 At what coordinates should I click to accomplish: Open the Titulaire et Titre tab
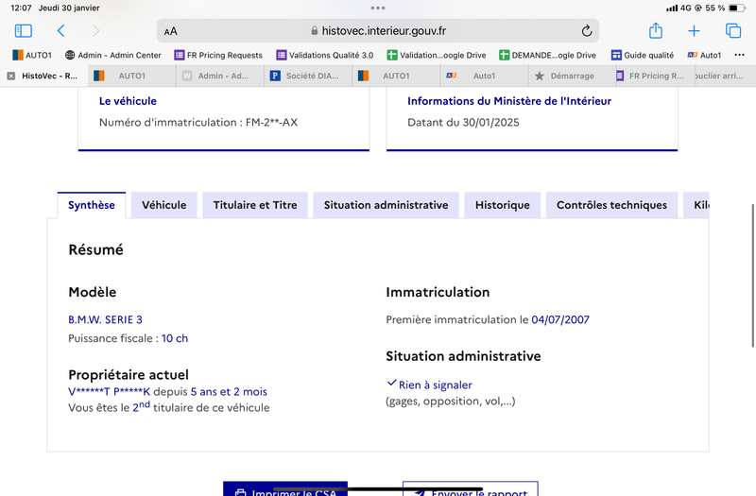(x=255, y=205)
